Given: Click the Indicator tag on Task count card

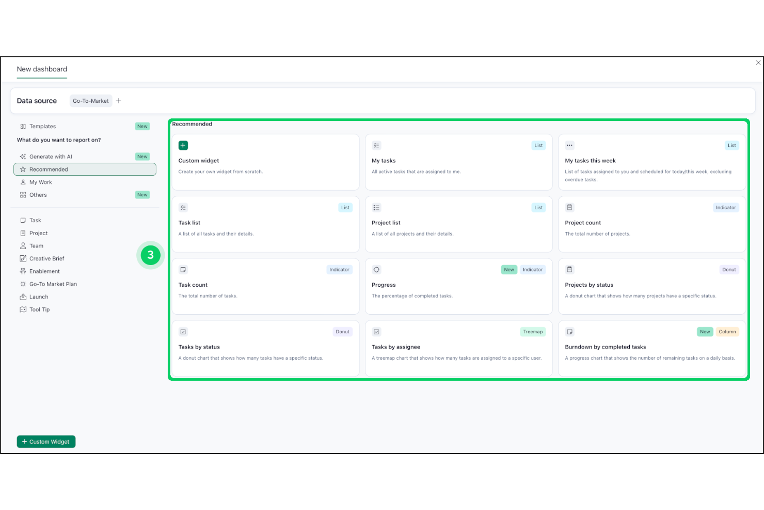Looking at the screenshot, I should (339, 270).
